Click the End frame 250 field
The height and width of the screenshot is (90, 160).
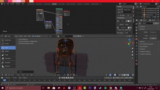coord(128,78)
